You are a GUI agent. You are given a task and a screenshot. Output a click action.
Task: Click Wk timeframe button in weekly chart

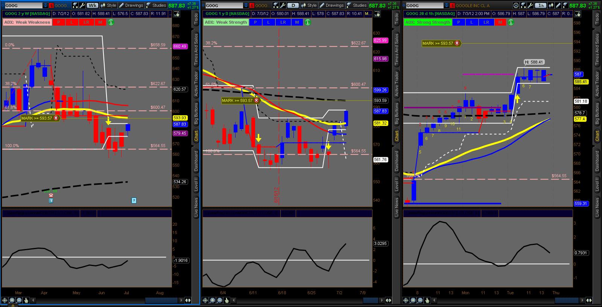coord(92,5)
